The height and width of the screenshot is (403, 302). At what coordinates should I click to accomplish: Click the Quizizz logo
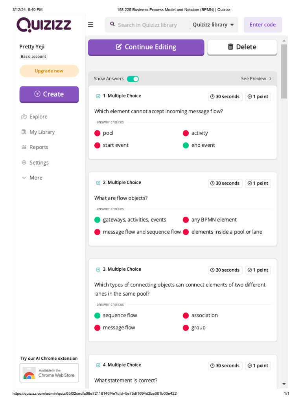click(44, 25)
